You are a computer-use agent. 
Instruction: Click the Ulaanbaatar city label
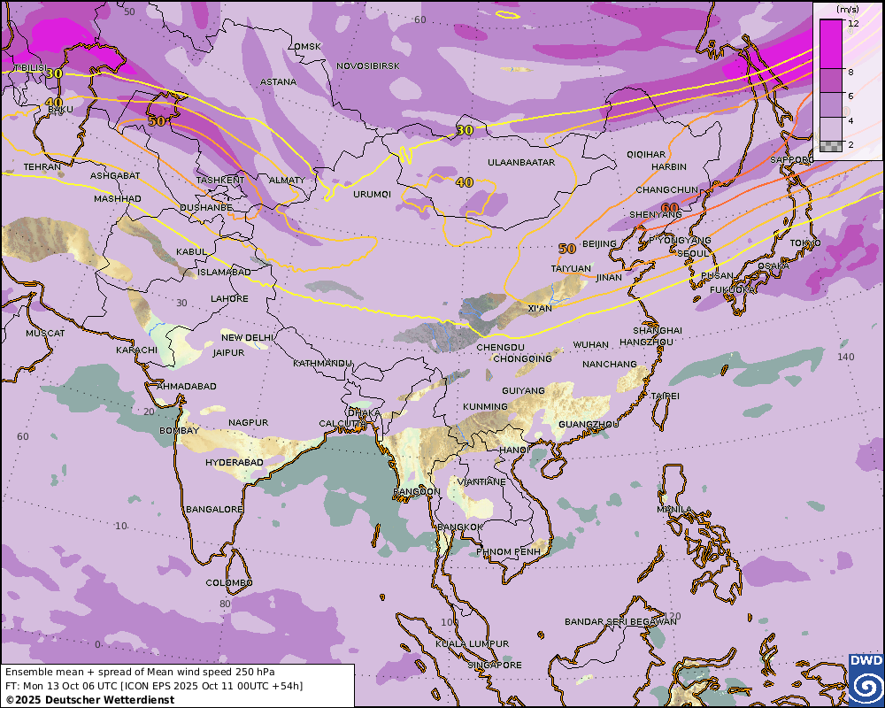click(x=521, y=163)
